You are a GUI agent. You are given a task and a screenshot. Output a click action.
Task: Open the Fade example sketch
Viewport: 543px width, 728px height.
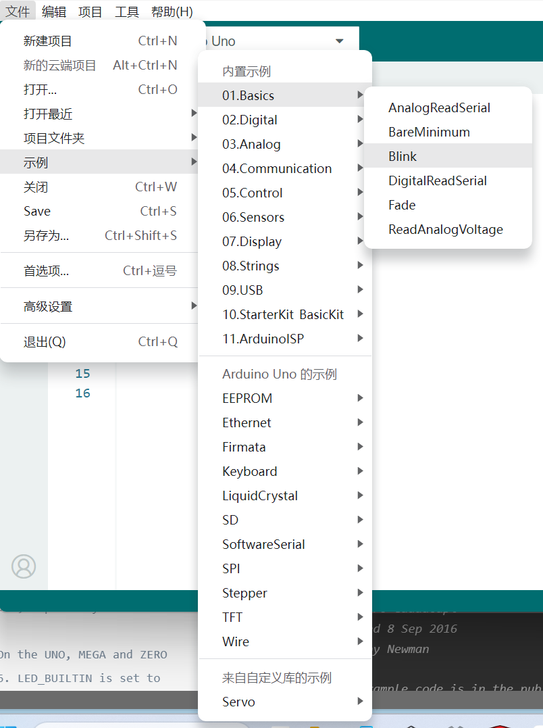pyautogui.click(x=448, y=205)
